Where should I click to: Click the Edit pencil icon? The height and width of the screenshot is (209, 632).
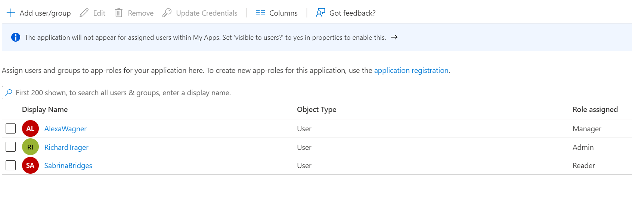point(84,13)
